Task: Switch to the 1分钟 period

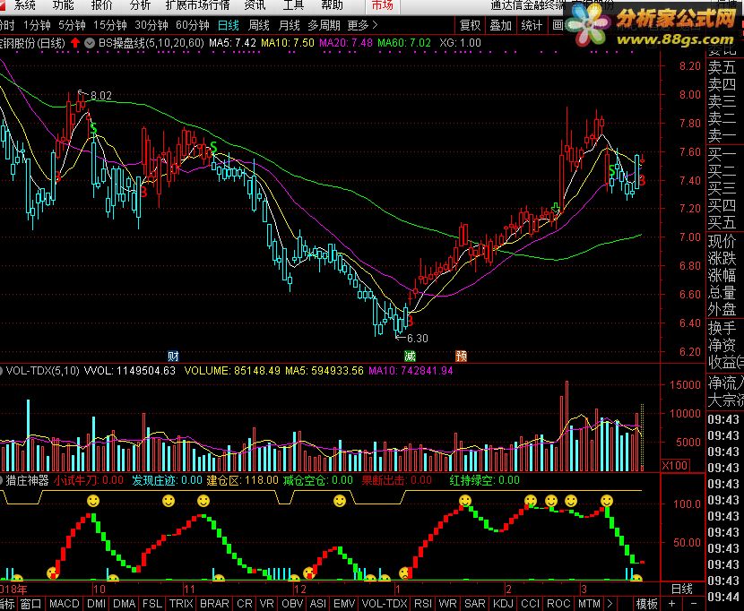Action: 37,25
